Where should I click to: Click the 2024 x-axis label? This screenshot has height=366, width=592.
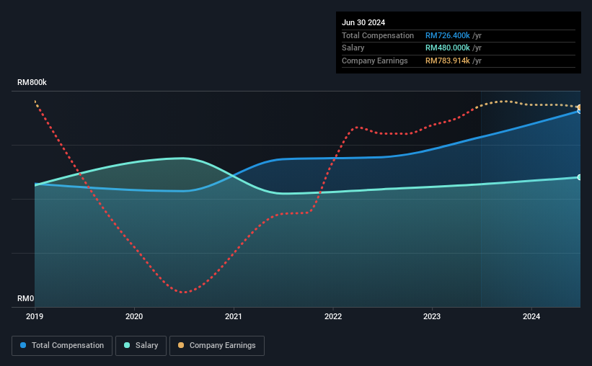pyautogui.click(x=531, y=316)
